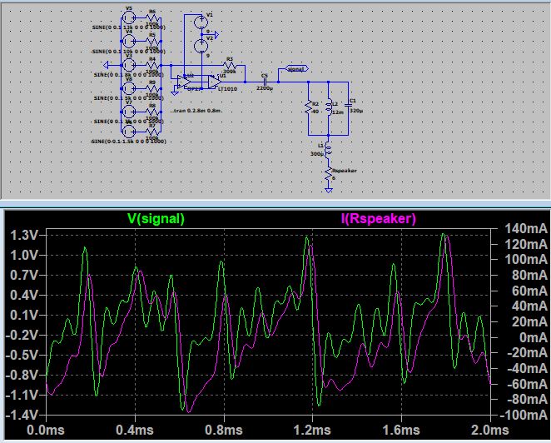The height and width of the screenshot is (443, 551).
Task: Click the SINE 1.5k source parameters text
Action: tap(128, 142)
